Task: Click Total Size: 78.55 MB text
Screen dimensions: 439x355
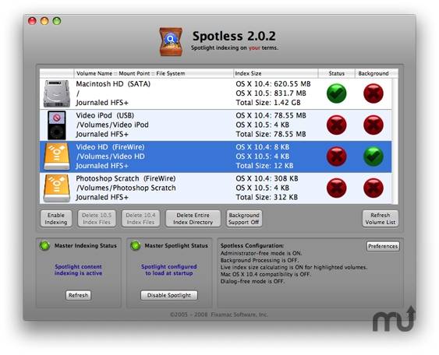Action: [x=271, y=134]
